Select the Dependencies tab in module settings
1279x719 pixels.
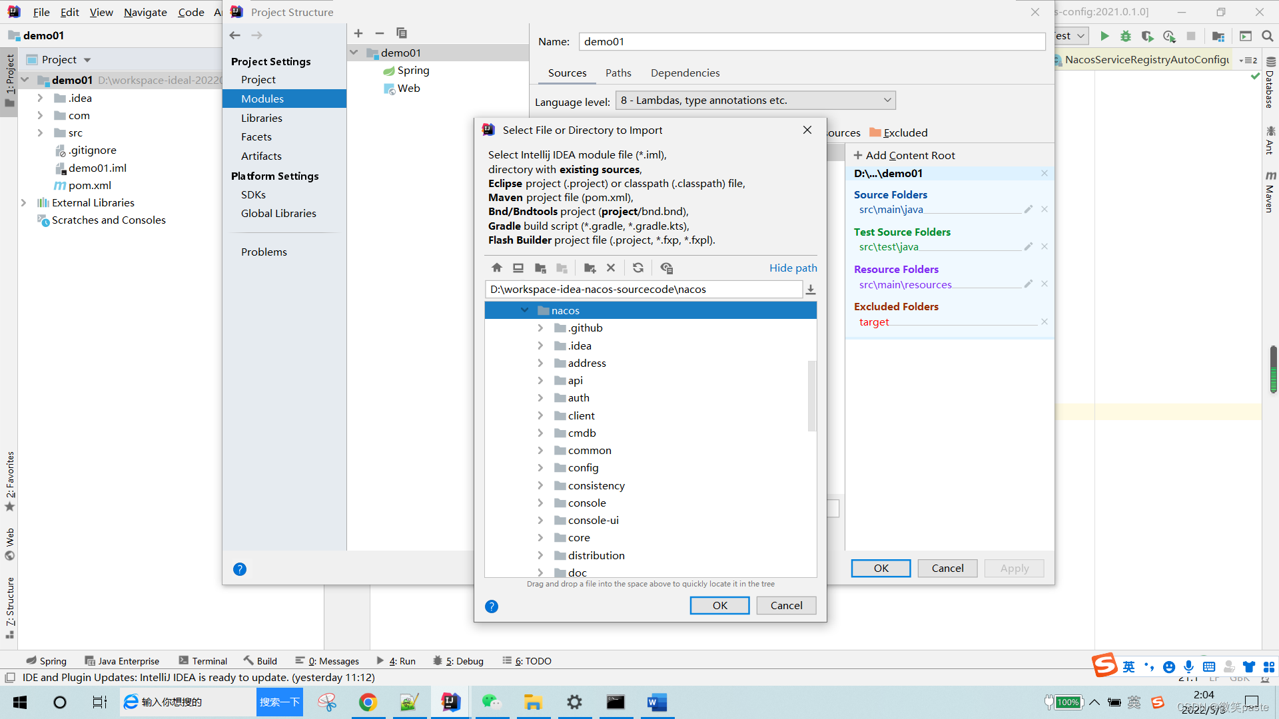(x=685, y=73)
